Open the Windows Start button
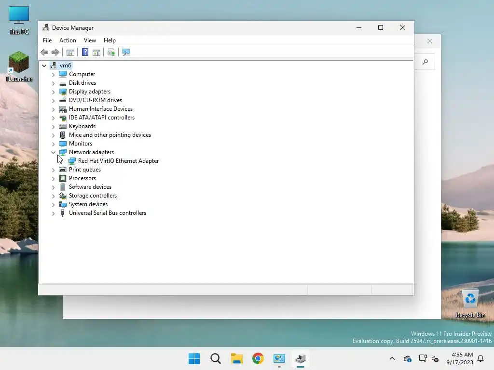This screenshot has width=494, height=370. [x=194, y=358]
